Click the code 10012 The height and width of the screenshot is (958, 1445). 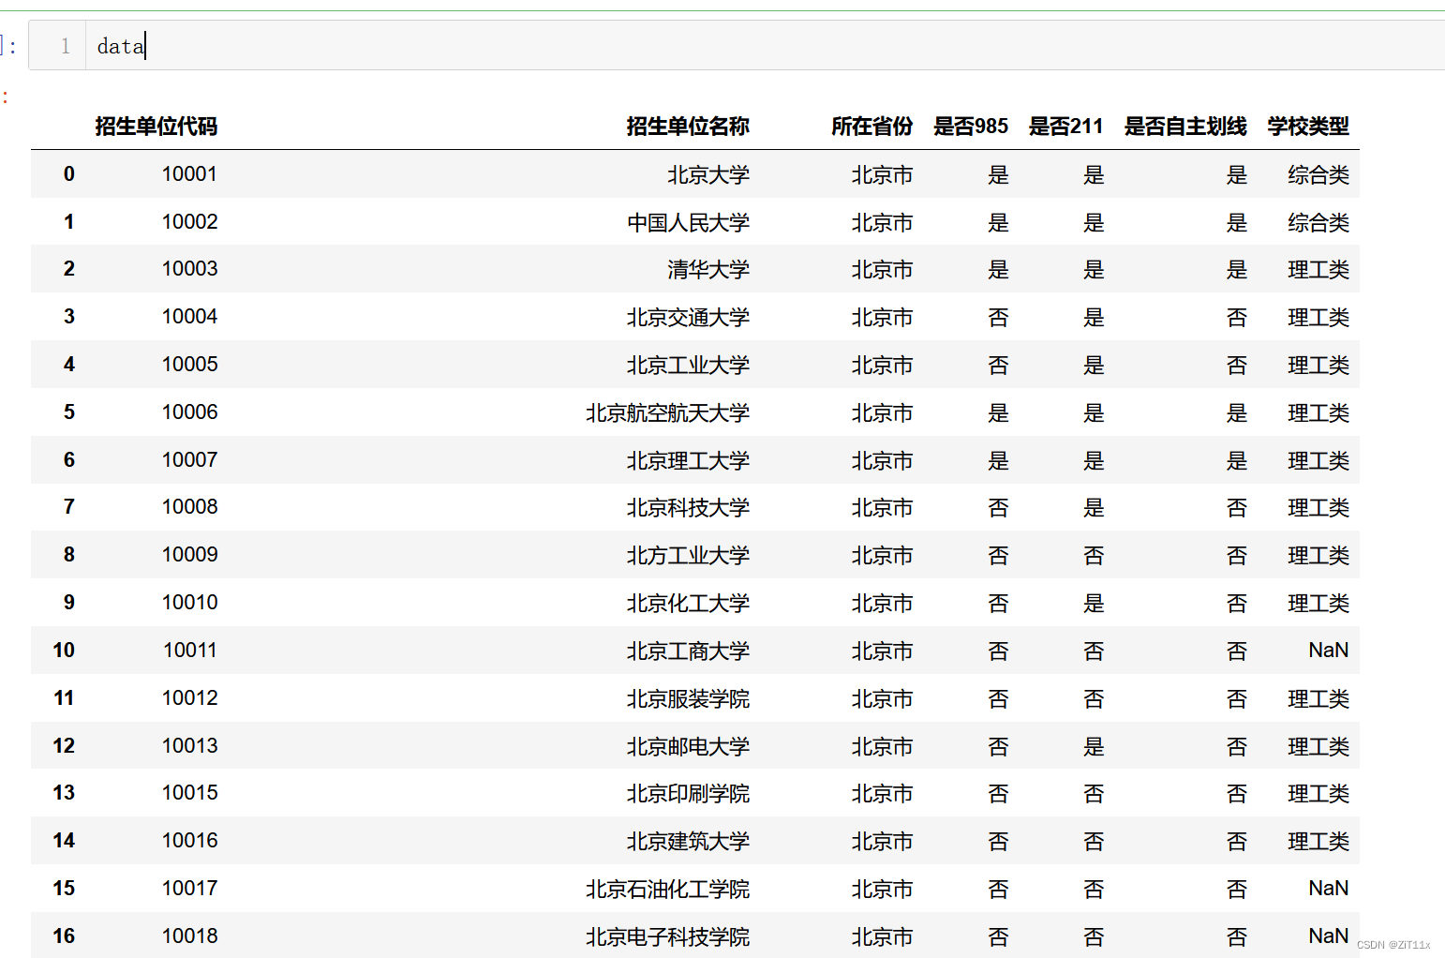tap(189, 698)
